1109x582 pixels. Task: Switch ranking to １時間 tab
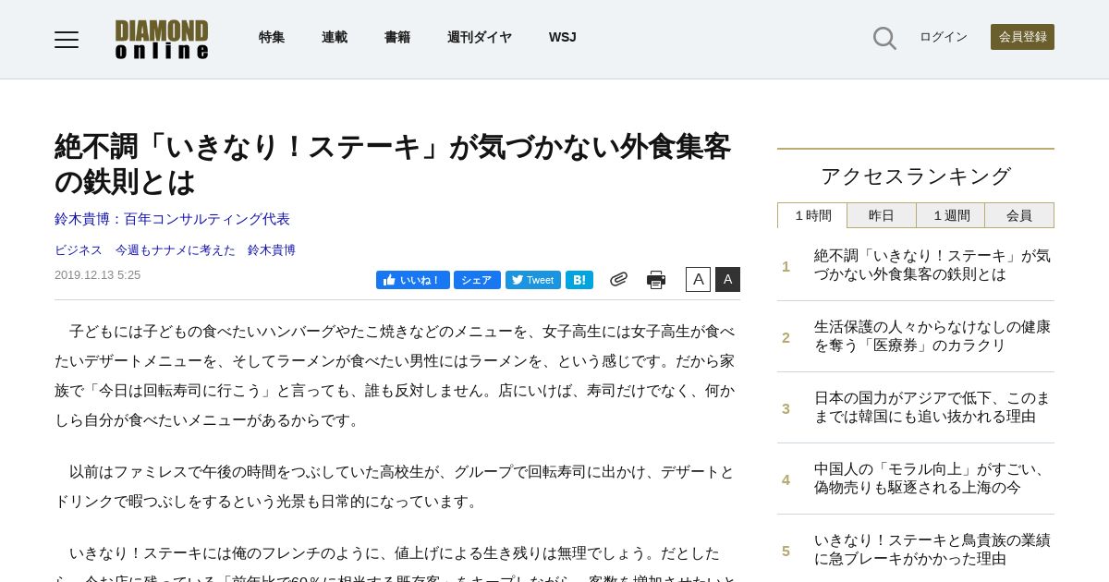click(812, 215)
